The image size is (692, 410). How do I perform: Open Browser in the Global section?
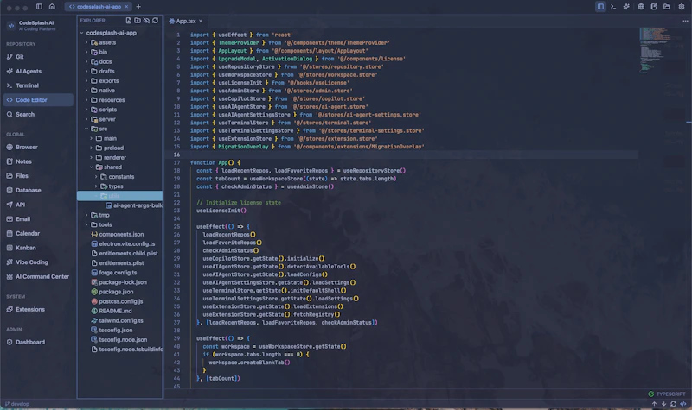(38, 147)
